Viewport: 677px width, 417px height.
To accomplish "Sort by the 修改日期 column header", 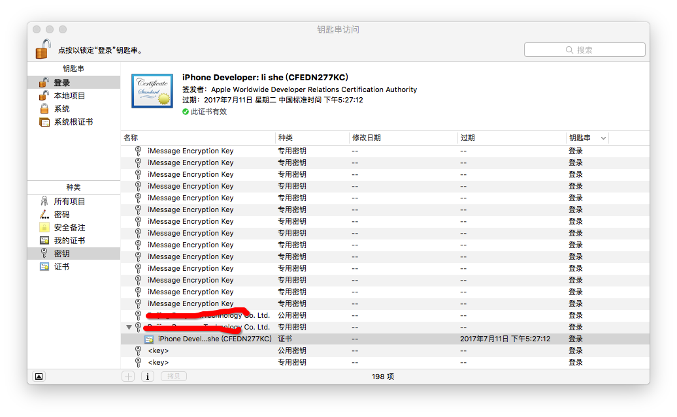I will tap(403, 138).
